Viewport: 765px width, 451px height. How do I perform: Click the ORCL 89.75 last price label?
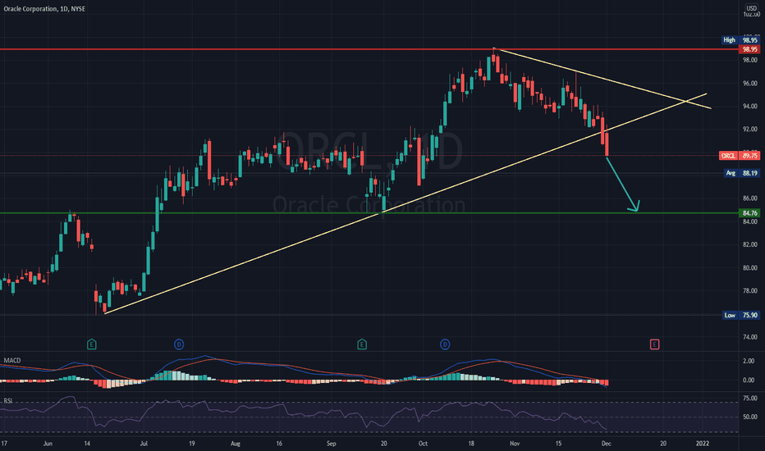(739, 156)
